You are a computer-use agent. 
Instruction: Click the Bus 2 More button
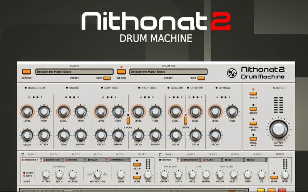click(274, 177)
